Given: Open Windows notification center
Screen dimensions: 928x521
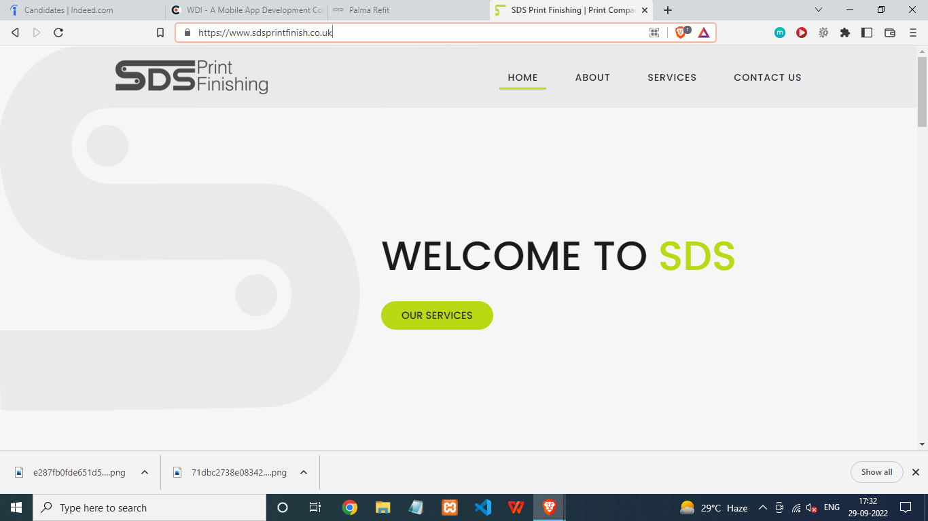Looking at the screenshot, I should pos(906,507).
